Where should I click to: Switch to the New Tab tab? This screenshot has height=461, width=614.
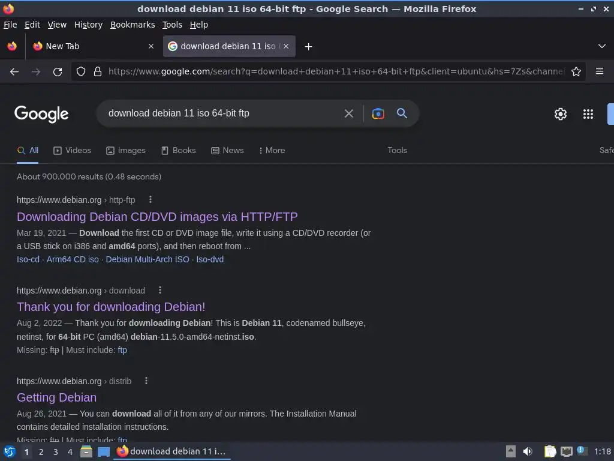[93, 46]
